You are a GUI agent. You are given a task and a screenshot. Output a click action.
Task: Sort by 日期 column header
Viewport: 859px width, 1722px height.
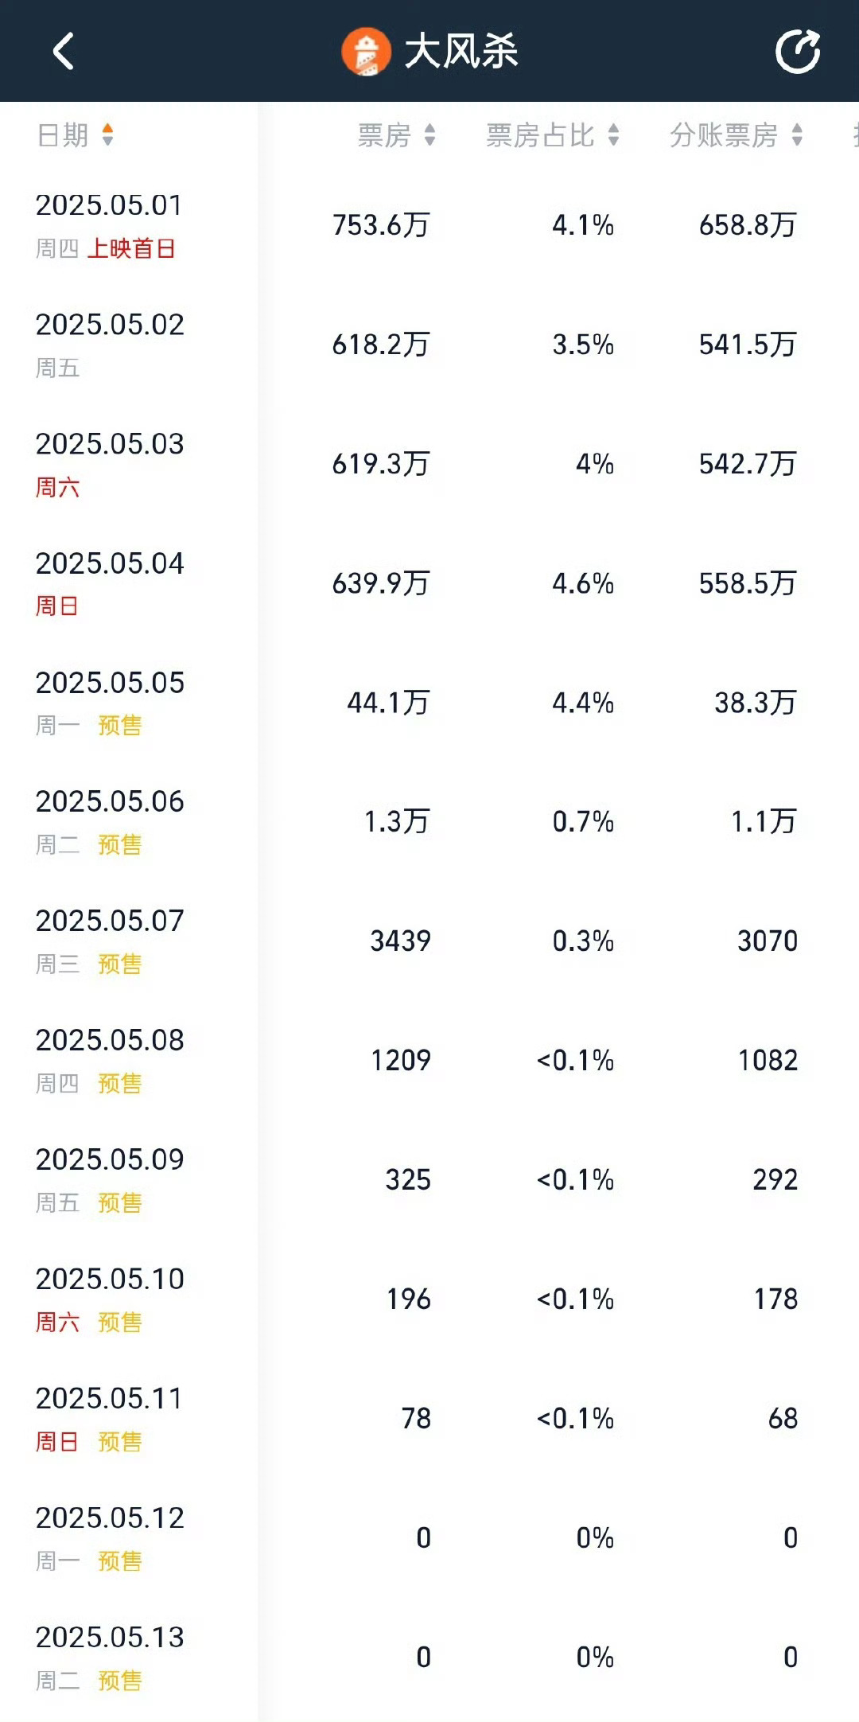pos(64,135)
